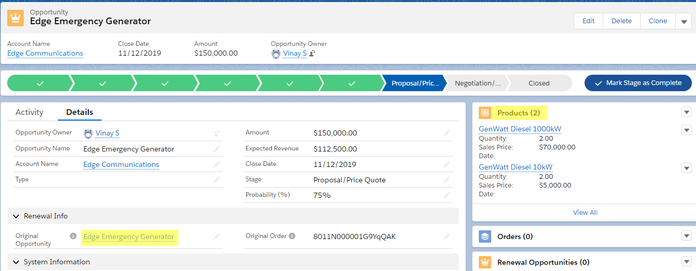Click the Edit button
The image size is (696, 271).
[589, 21]
